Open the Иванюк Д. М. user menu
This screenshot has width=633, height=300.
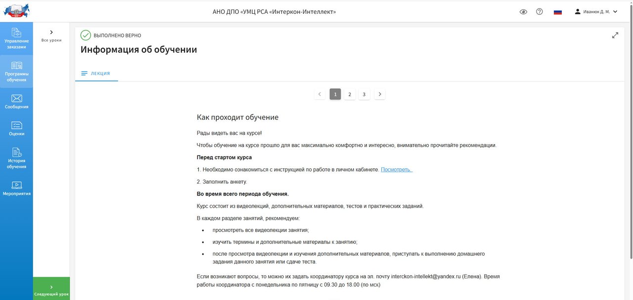(x=596, y=12)
